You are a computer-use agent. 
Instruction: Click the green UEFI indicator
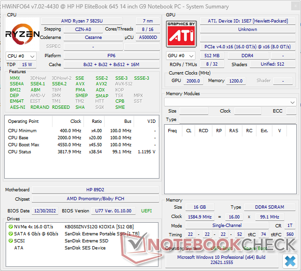[147, 211]
